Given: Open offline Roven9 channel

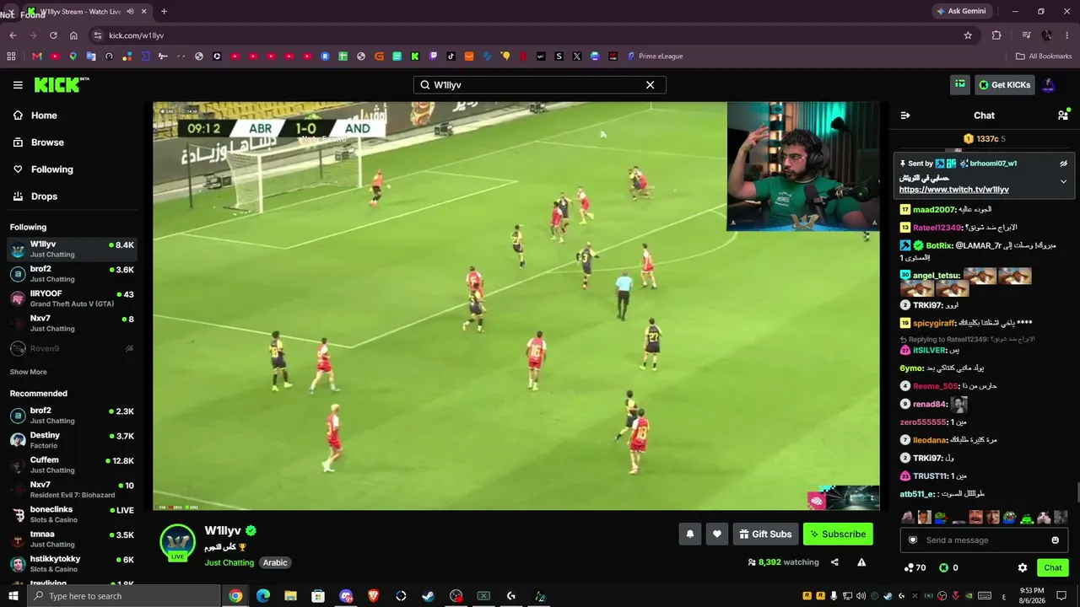Looking at the screenshot, I should (73, 348).
